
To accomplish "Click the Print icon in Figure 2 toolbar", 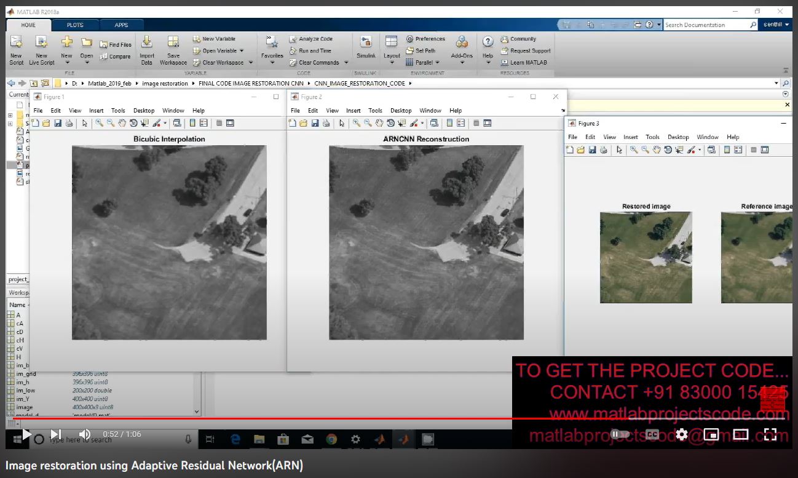I will coord(326,123).
